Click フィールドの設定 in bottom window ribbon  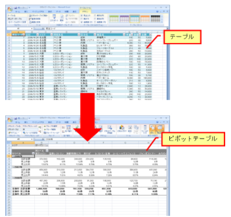click(30, 133)
